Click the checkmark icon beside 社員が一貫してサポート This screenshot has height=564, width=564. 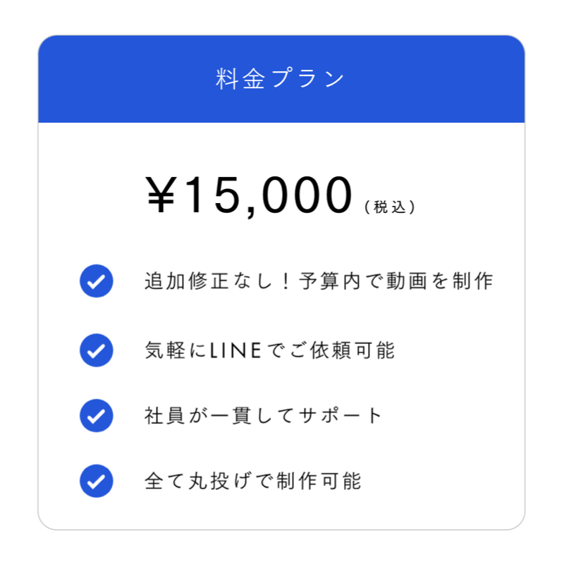click(97, 415)
